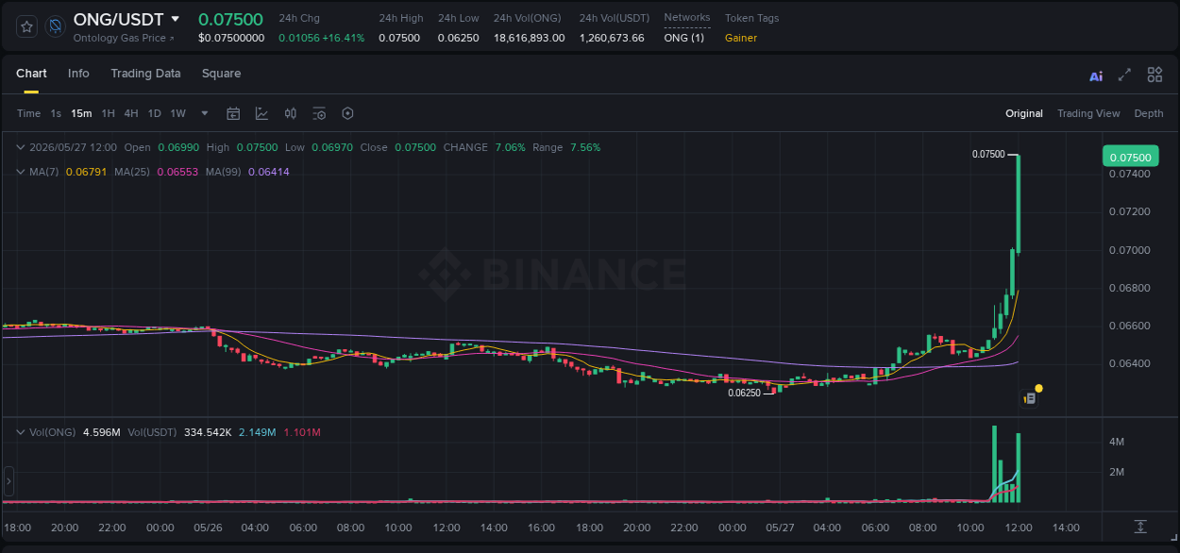The height and width of the screenshot is (553, 1180).
Task: Click the current price tag 0.07500
Action: click(1129, 157)
